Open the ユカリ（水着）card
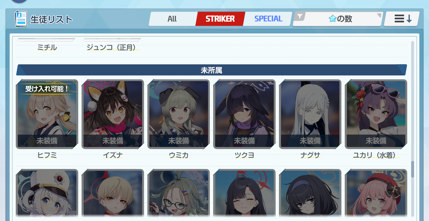 [x=376, y=114]
